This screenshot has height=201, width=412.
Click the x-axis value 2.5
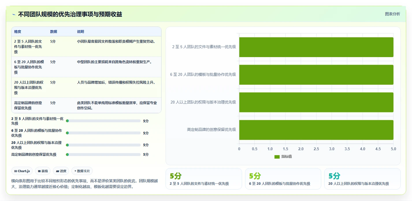(x=316, y=149)
